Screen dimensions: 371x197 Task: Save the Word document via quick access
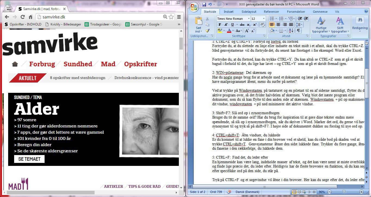coord(204,4)
